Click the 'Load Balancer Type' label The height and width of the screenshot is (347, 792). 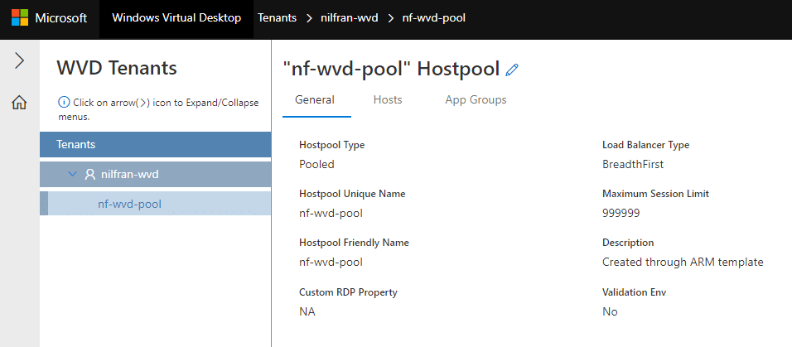[x=645, y=145]
